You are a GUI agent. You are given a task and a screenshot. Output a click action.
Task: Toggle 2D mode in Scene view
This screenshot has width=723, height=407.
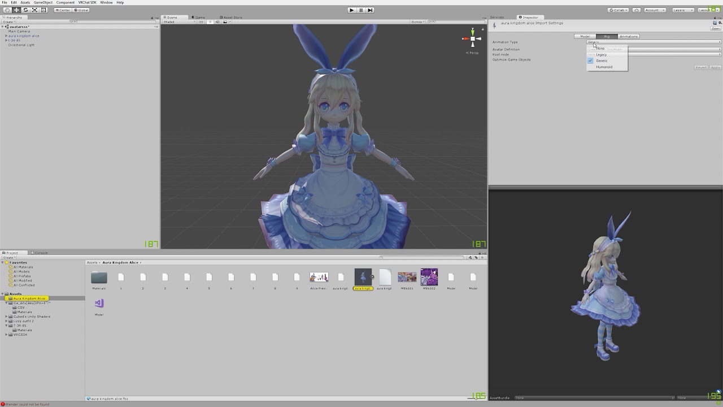201,22
